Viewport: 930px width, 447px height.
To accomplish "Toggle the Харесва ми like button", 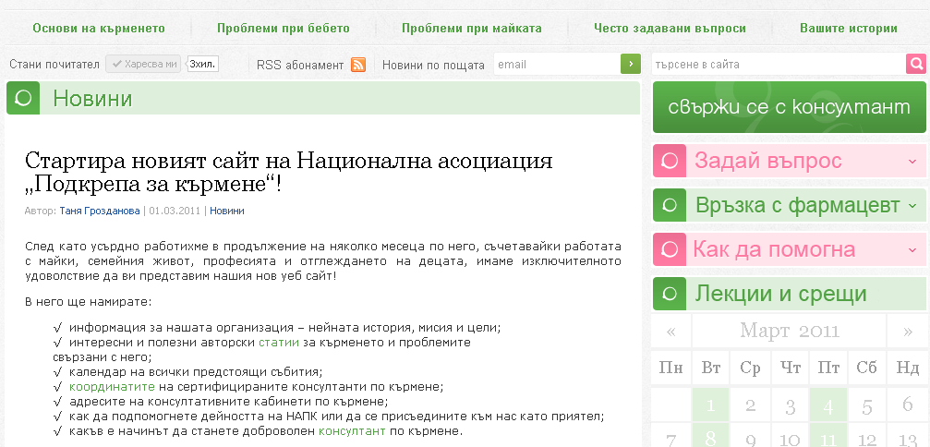I will (143, 64).
